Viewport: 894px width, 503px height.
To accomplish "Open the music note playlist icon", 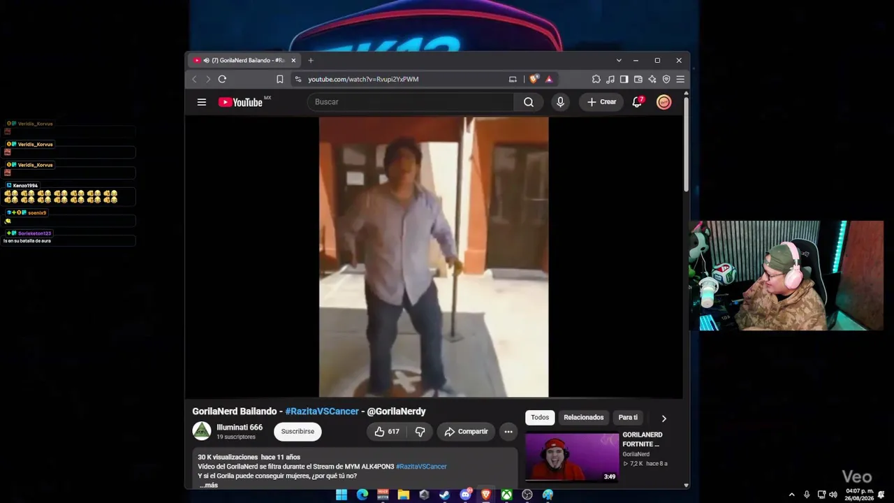I will coord(610,79).
